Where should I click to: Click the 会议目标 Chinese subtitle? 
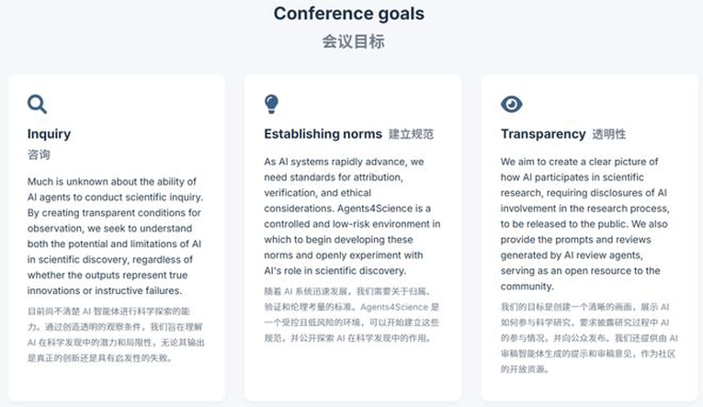[x=353, y=41]
